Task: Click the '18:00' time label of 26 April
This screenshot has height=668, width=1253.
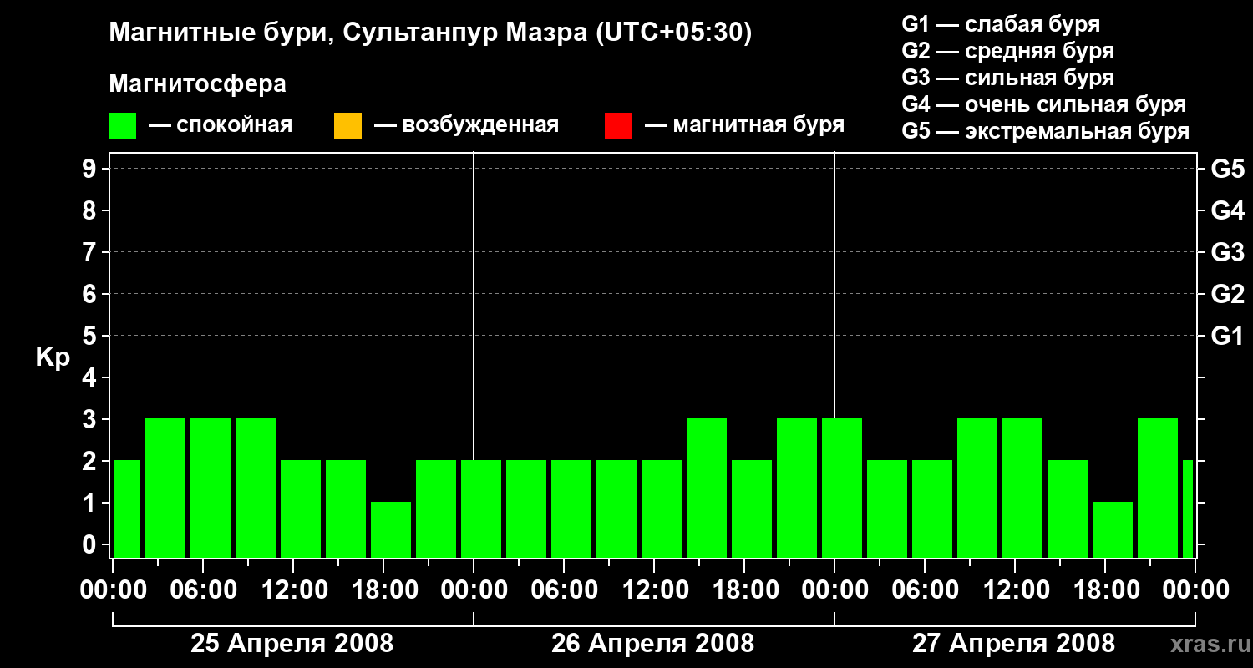Action: click(x=744, y=590)
